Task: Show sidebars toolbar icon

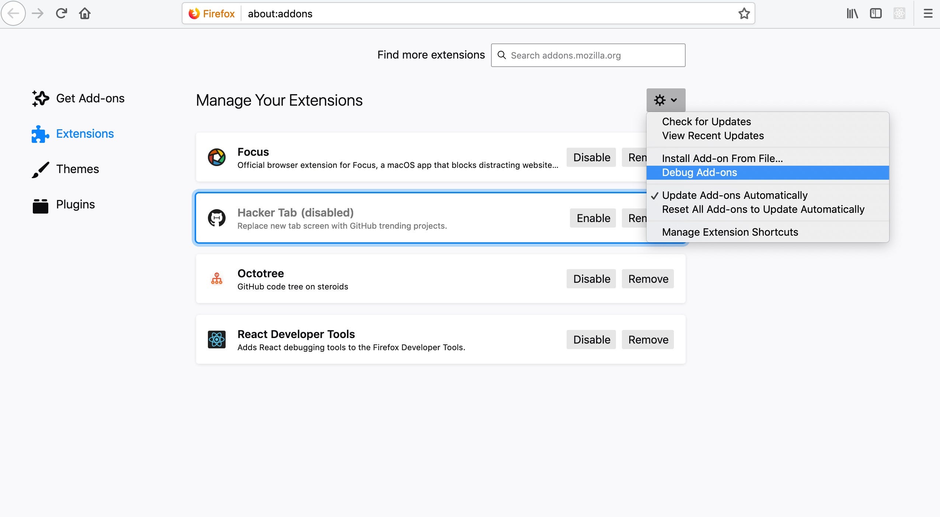Action: [x=875, y=14]
